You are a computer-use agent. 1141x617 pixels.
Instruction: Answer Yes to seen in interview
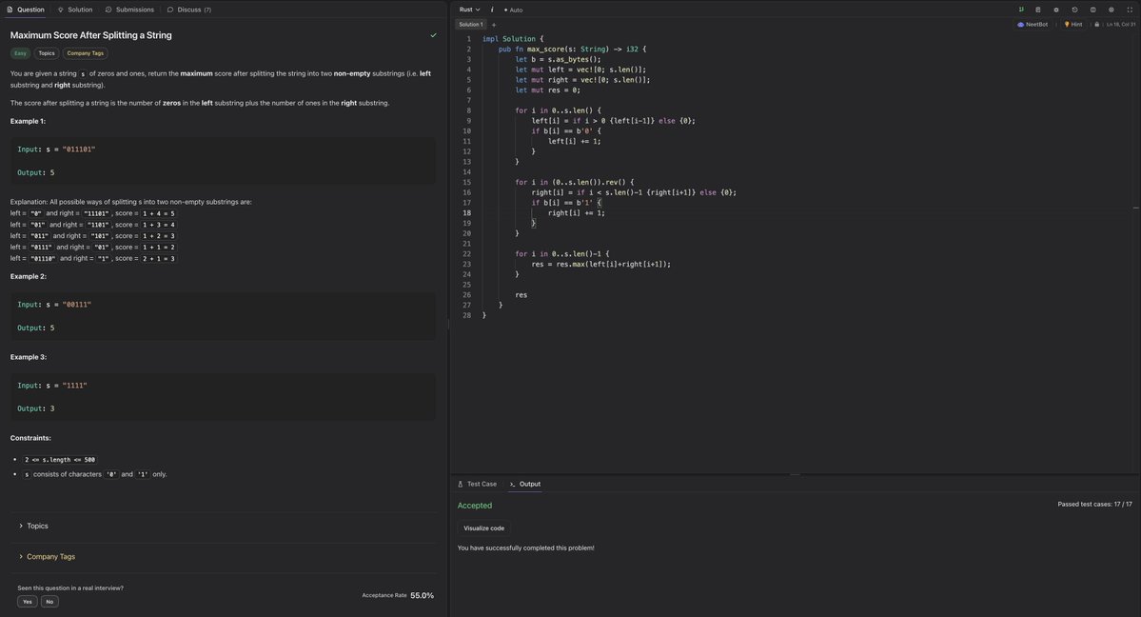point(27,602)
